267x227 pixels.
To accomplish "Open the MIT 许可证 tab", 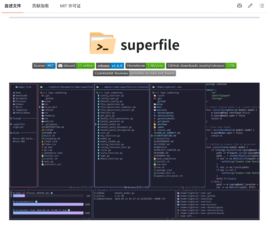I will [x=70, y=6].
